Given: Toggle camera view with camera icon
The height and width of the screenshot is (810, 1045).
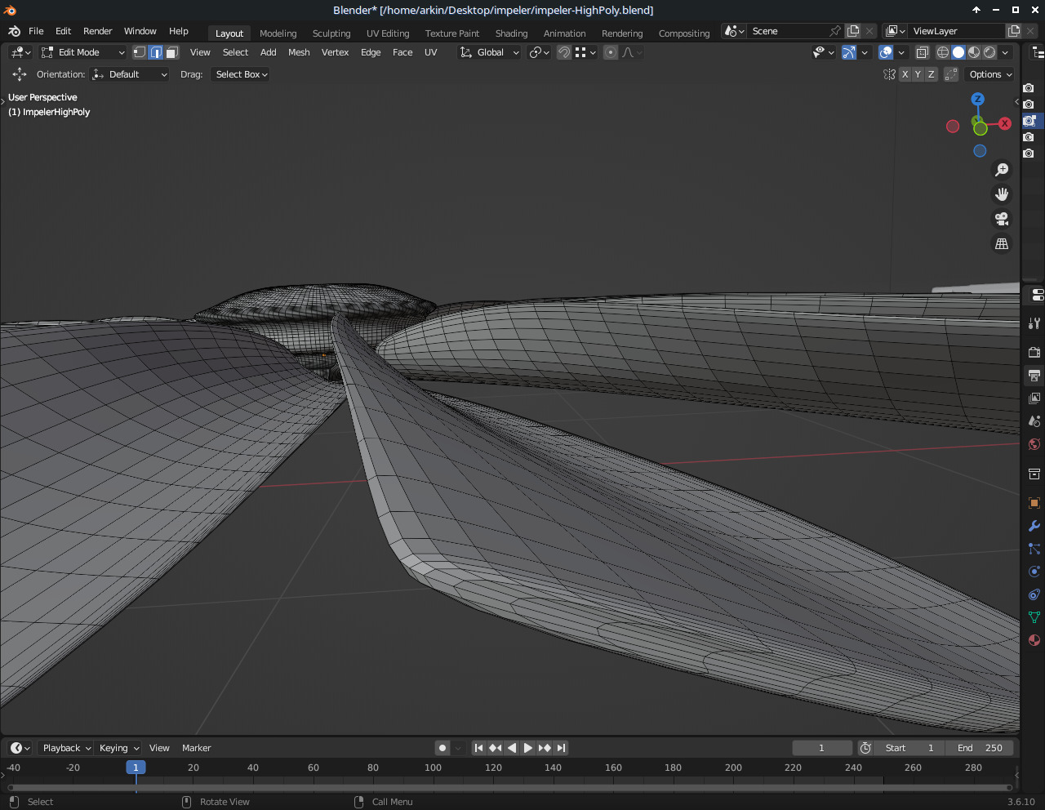Looking at the screenshot, I should 1002,219.
